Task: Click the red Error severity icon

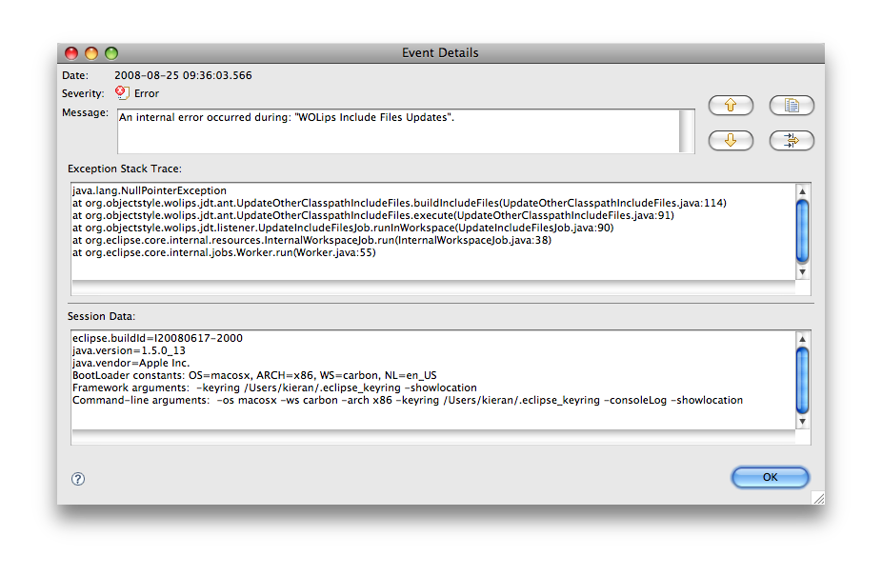Action: (x=122, y=93)
